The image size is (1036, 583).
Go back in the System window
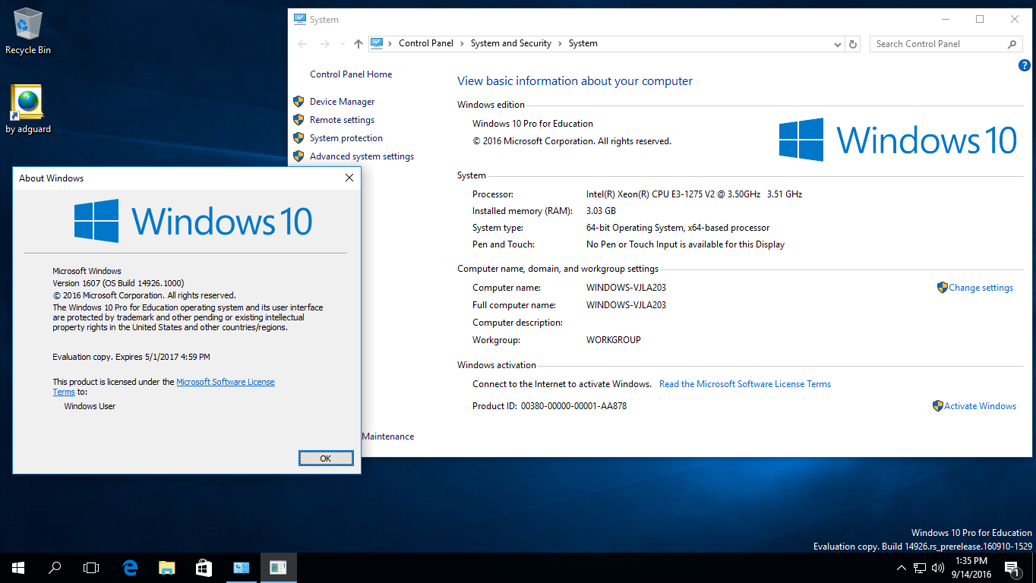tap(302, 44)
